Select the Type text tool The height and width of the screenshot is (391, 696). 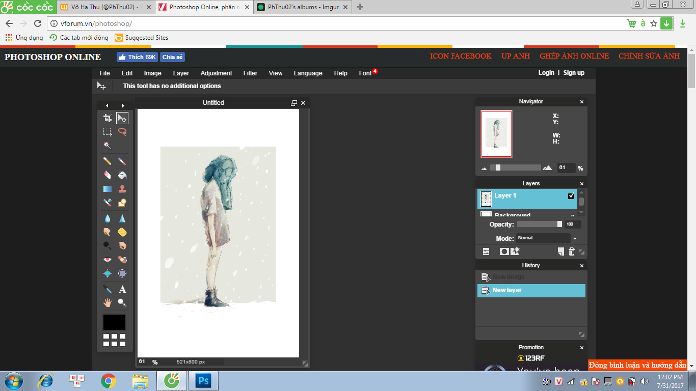tap(122, 289)
